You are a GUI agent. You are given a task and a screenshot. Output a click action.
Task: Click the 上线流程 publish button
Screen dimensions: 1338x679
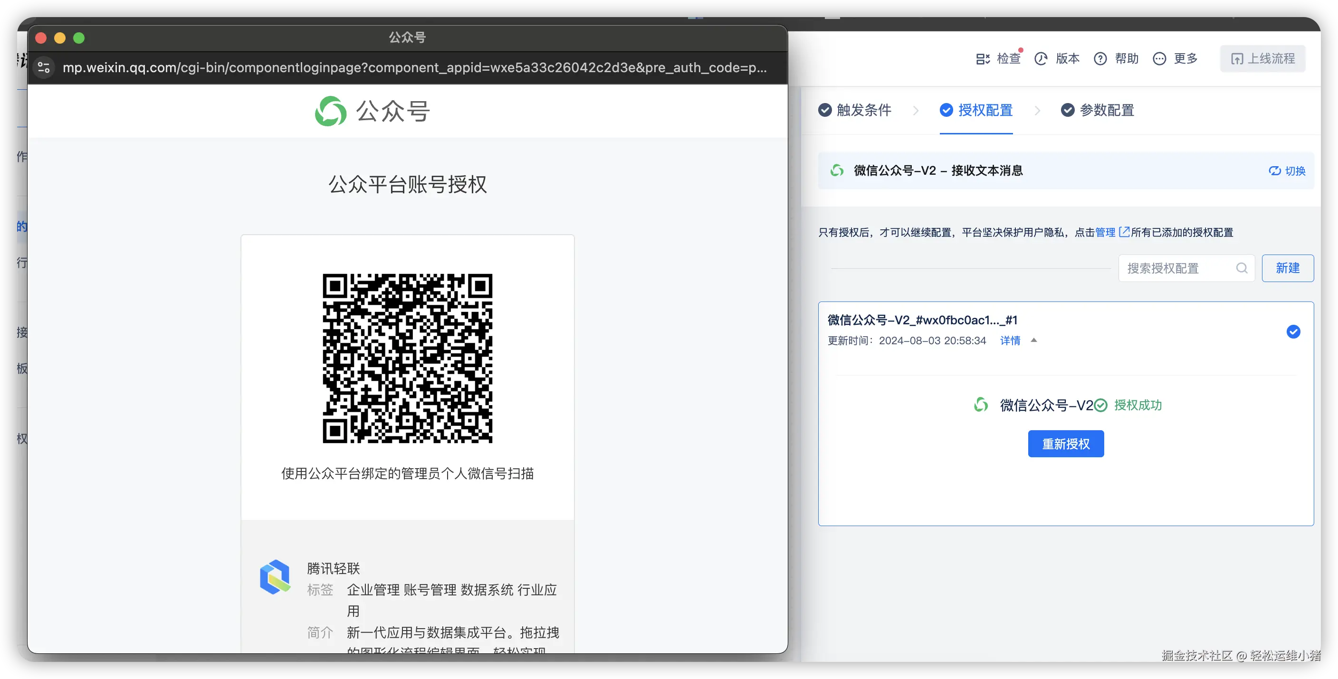(1262, 59)
